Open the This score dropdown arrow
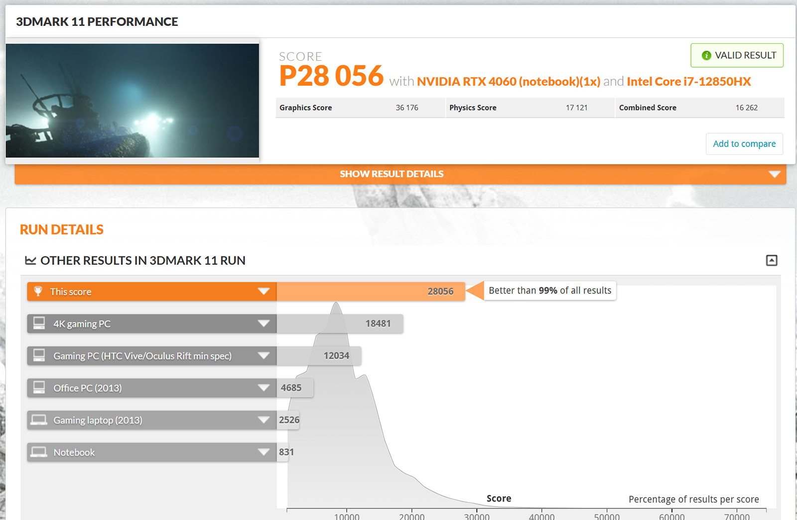The height and width of the screenshot is (520, 797). (264, 291)
